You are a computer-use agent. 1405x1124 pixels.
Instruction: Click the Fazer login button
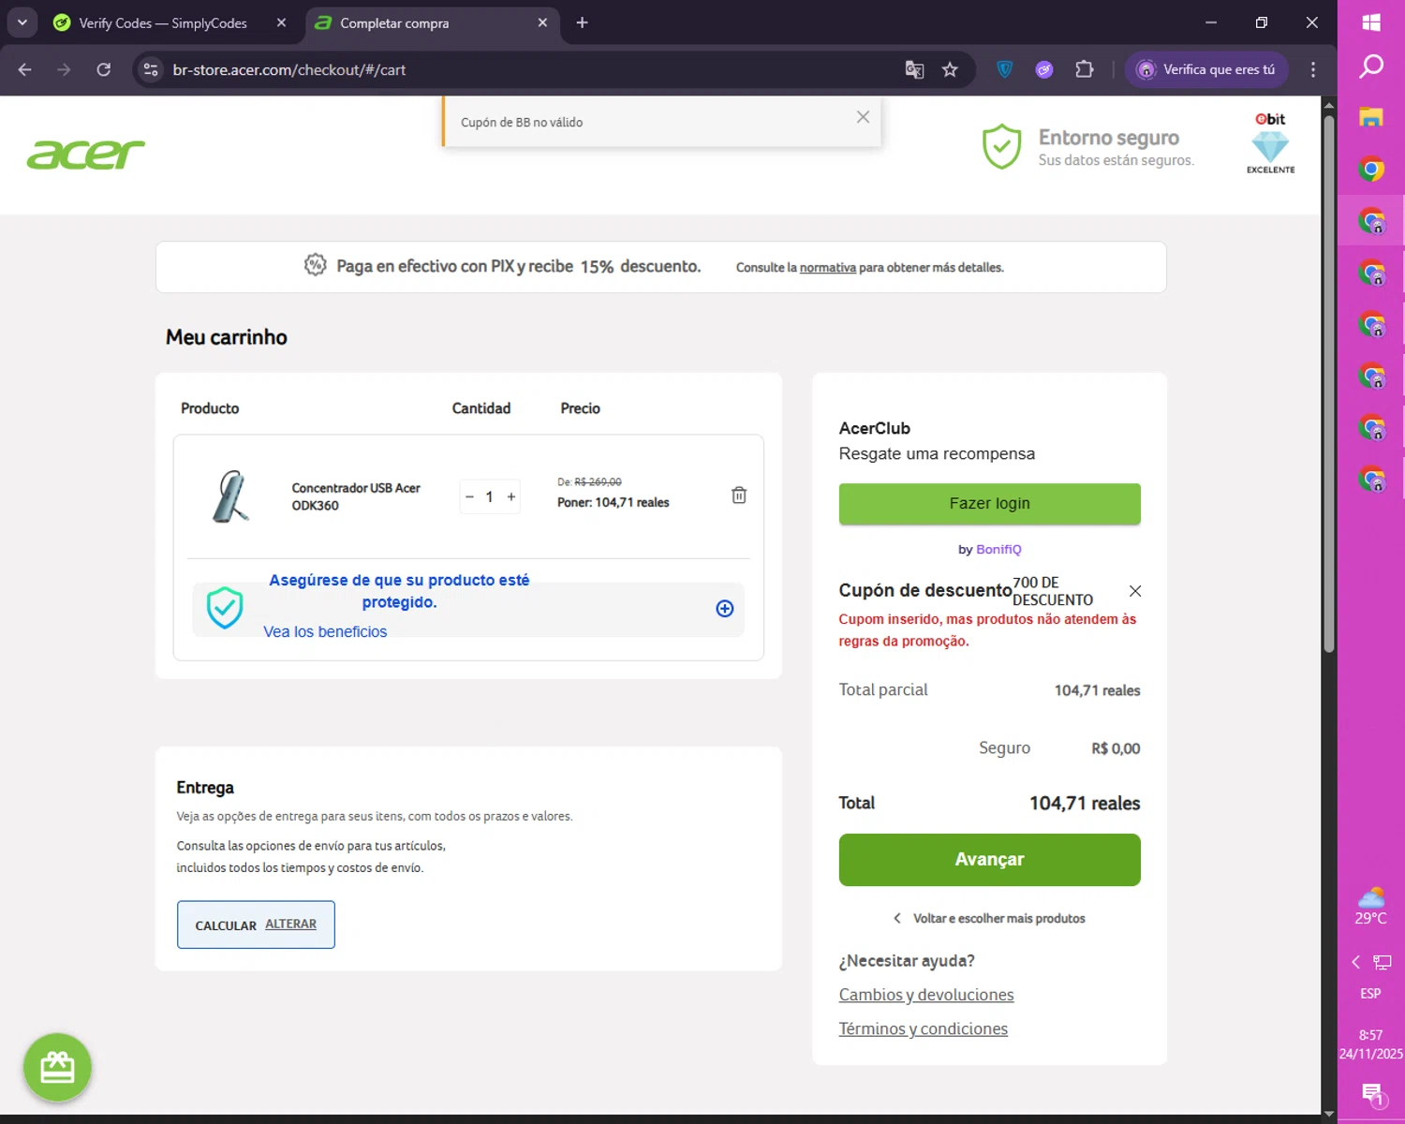point(989,504)
